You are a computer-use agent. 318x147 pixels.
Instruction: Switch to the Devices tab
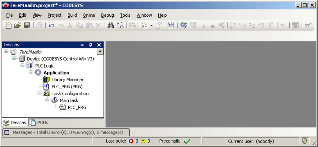pyautogui.click(x=15, y=122)
